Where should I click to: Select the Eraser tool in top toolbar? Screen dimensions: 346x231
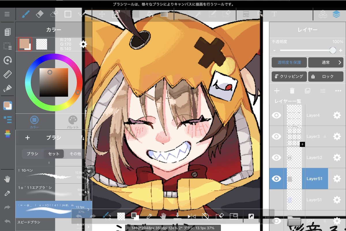pyautogui.click(x=40, y=14)
